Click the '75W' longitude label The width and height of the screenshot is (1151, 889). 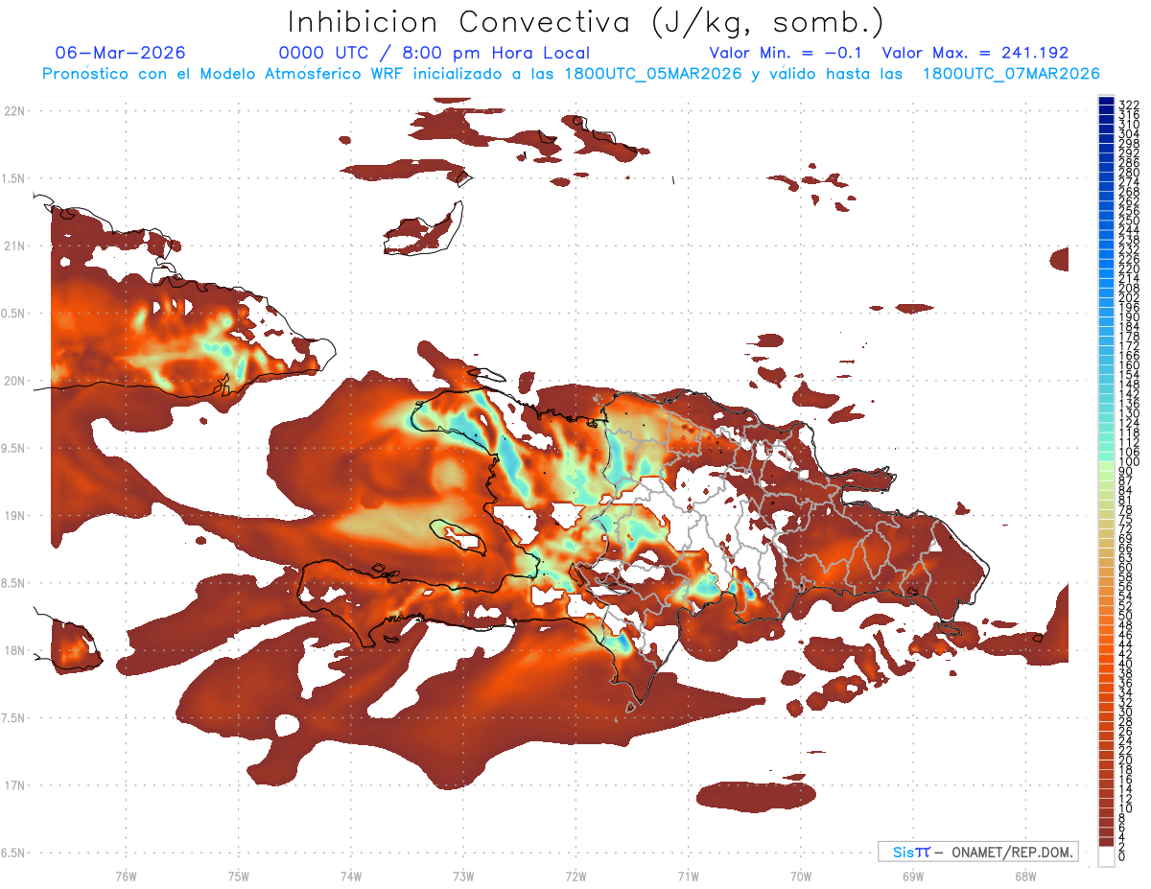coord(239,876)
